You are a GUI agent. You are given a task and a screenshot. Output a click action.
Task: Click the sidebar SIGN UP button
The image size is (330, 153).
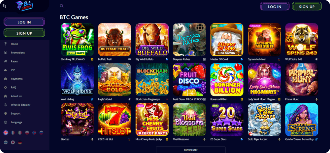point(24,33)
